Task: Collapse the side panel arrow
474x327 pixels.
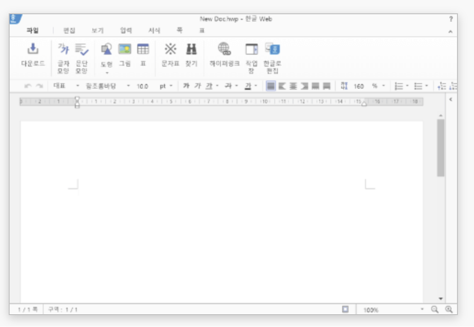Action: pyautogui.click(x=451, y=99)
